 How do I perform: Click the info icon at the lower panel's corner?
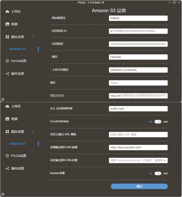coord(3,194)
